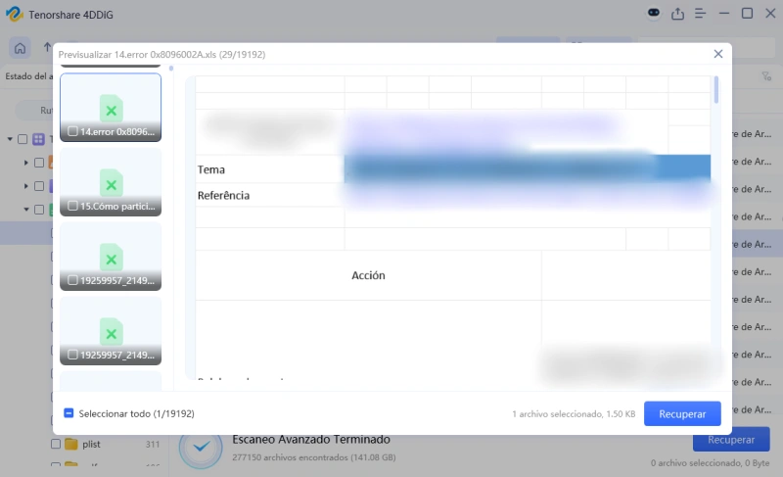Tick the checkbox on 14.error 0x8096 thumbnail

[72, 131]
